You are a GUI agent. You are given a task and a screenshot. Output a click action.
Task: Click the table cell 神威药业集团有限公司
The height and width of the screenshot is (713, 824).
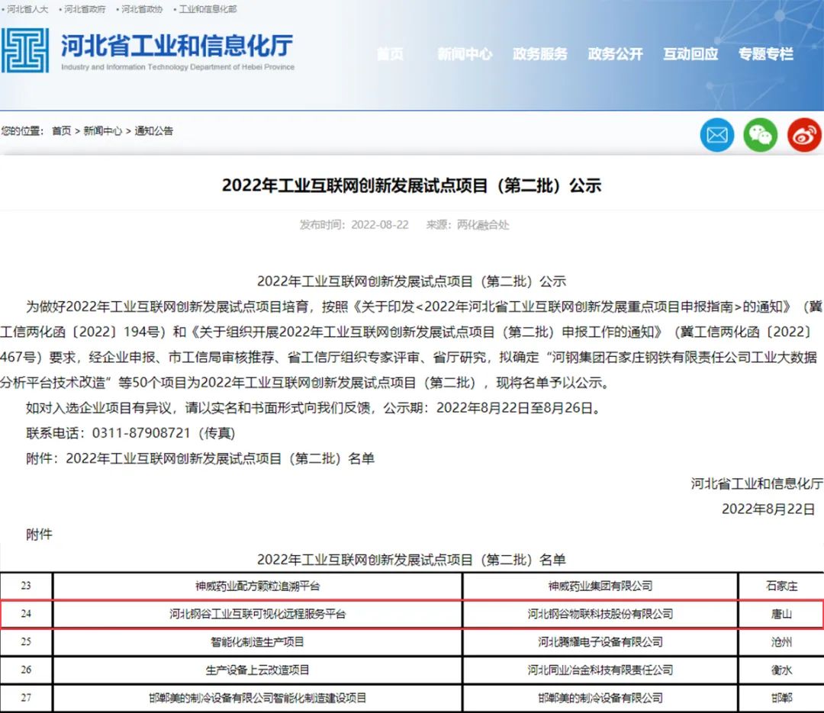click(600, 586)
